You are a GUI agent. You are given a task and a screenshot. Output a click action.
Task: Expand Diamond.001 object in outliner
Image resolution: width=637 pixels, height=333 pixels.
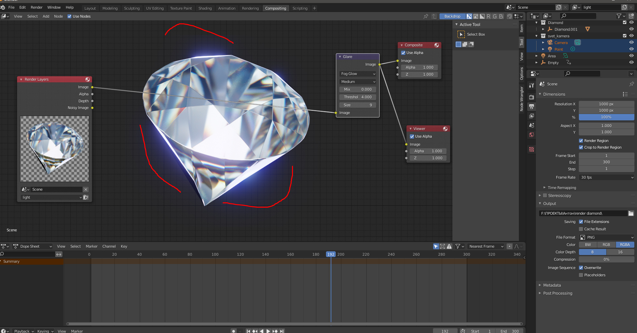pyautogui.click(x=543, y=29)
